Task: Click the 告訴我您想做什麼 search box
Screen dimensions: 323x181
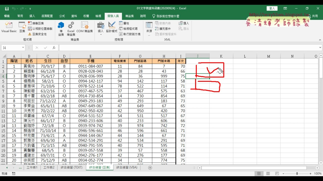Action: click(x=166, y=16)
